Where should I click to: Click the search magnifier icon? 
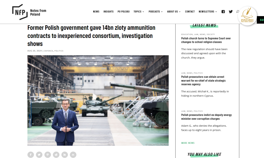(238, 12)
